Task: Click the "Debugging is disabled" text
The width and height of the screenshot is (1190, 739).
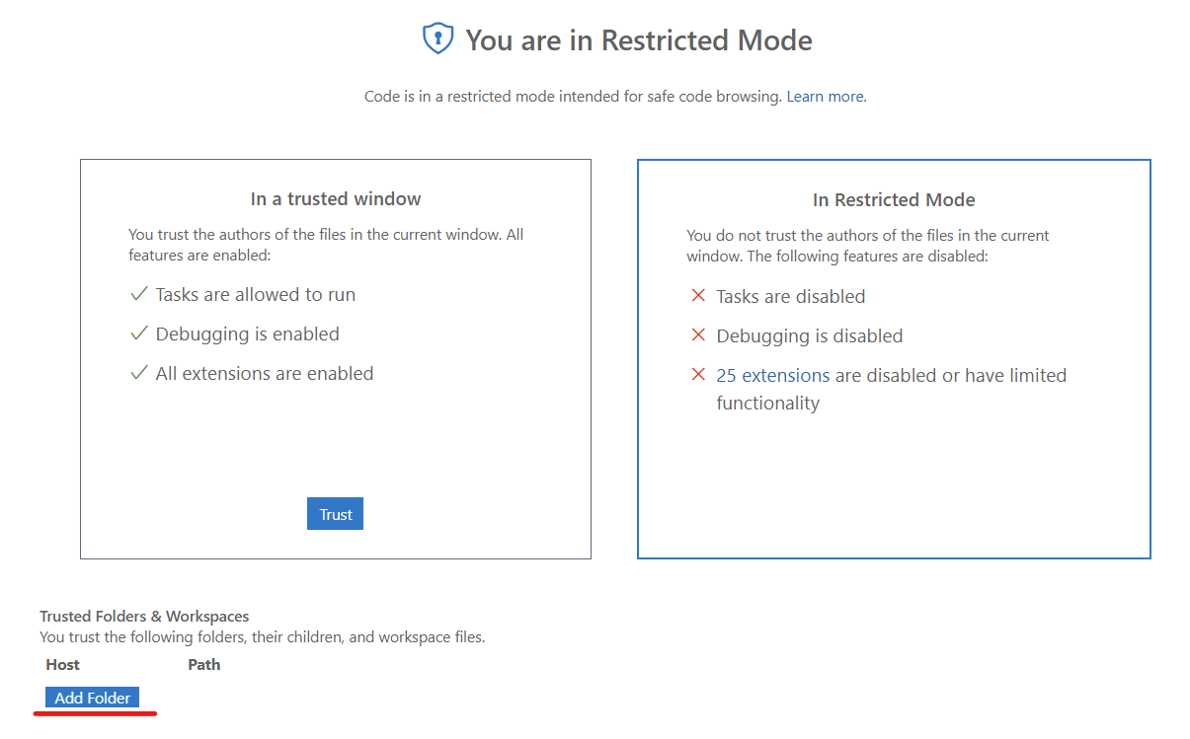Action: pos(810,335)
